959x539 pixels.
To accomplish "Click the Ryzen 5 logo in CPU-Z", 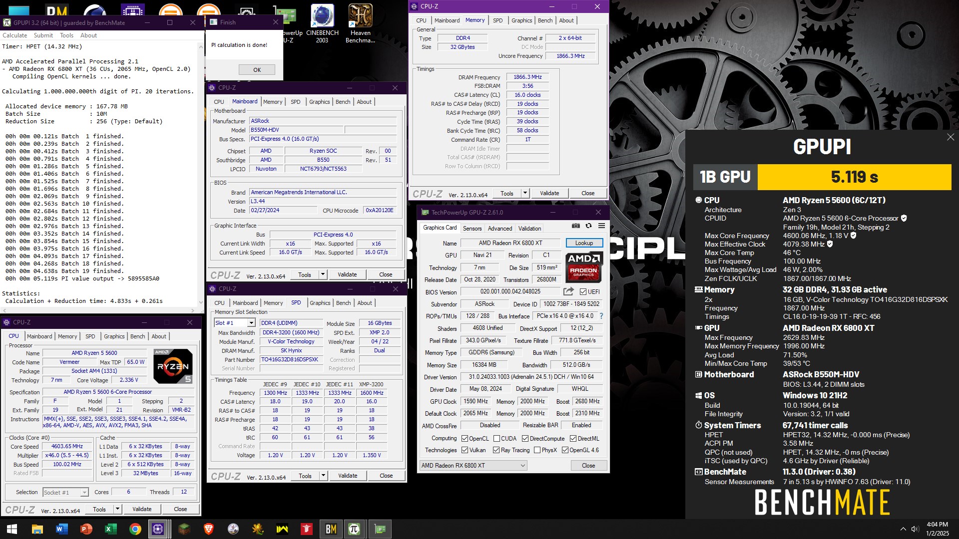I will pyautogui.click(x=173, y=366).
